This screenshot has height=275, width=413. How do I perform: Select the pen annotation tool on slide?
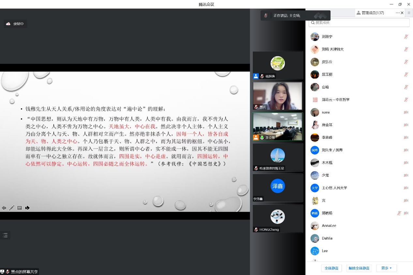pyautogui.click(x=12, y=208)
